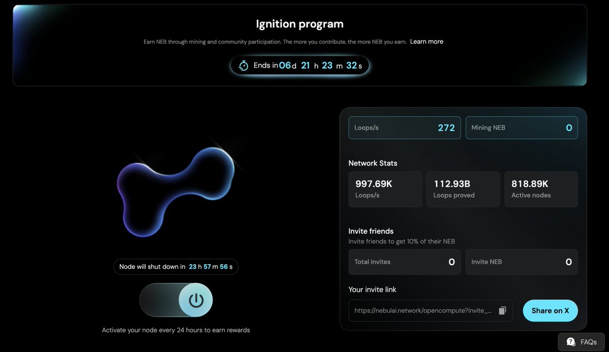Click the Ignition program heading
The width and height of the screenshot is (609, 352).
tap(299, 24)
